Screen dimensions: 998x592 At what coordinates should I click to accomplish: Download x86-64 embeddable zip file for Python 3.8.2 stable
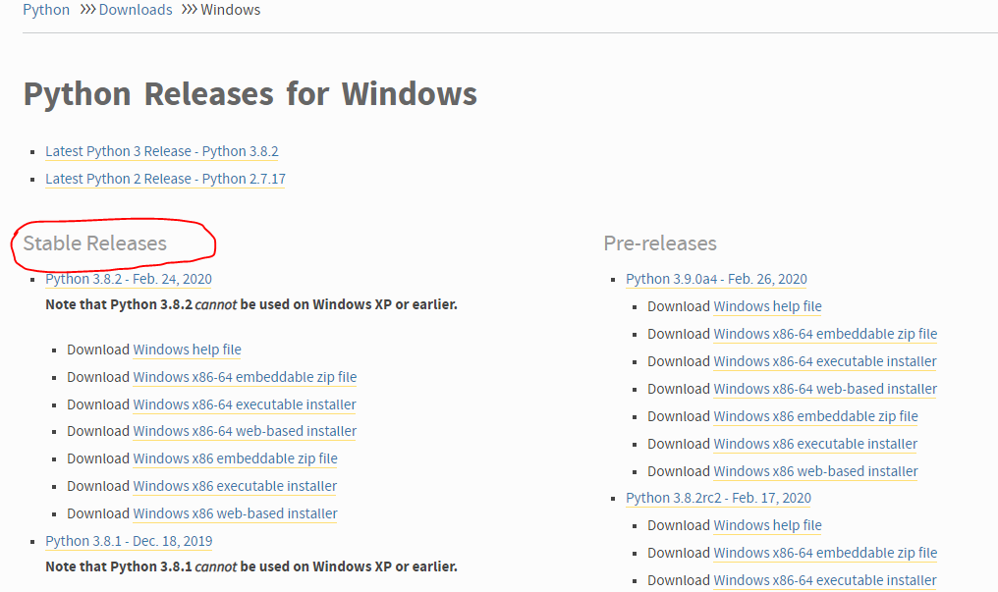click(245, 377)
